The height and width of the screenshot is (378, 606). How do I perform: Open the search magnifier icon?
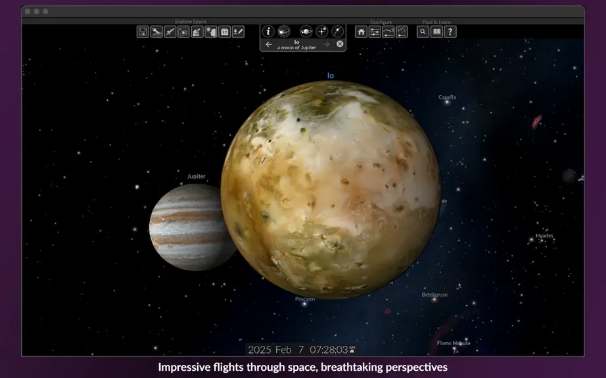click(423, 31)
